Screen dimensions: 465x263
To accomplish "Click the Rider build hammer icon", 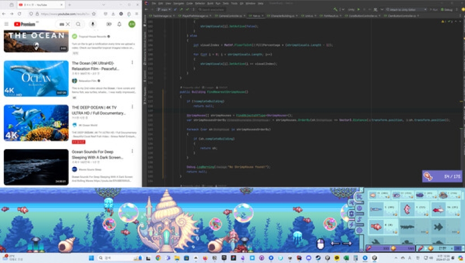I will pos(335,10).
